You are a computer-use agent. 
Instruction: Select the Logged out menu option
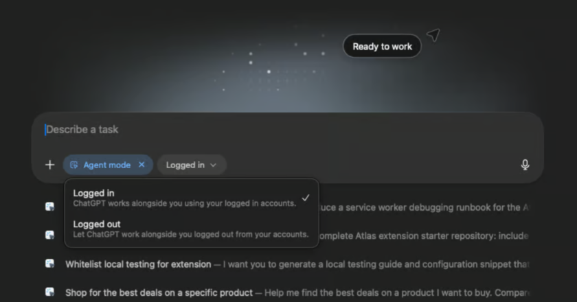(192, 229)
